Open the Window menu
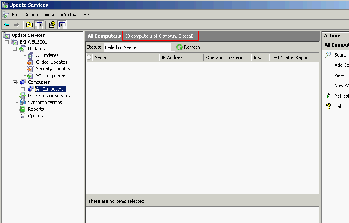This screenshot has height=223, width=349. [68, 15]
